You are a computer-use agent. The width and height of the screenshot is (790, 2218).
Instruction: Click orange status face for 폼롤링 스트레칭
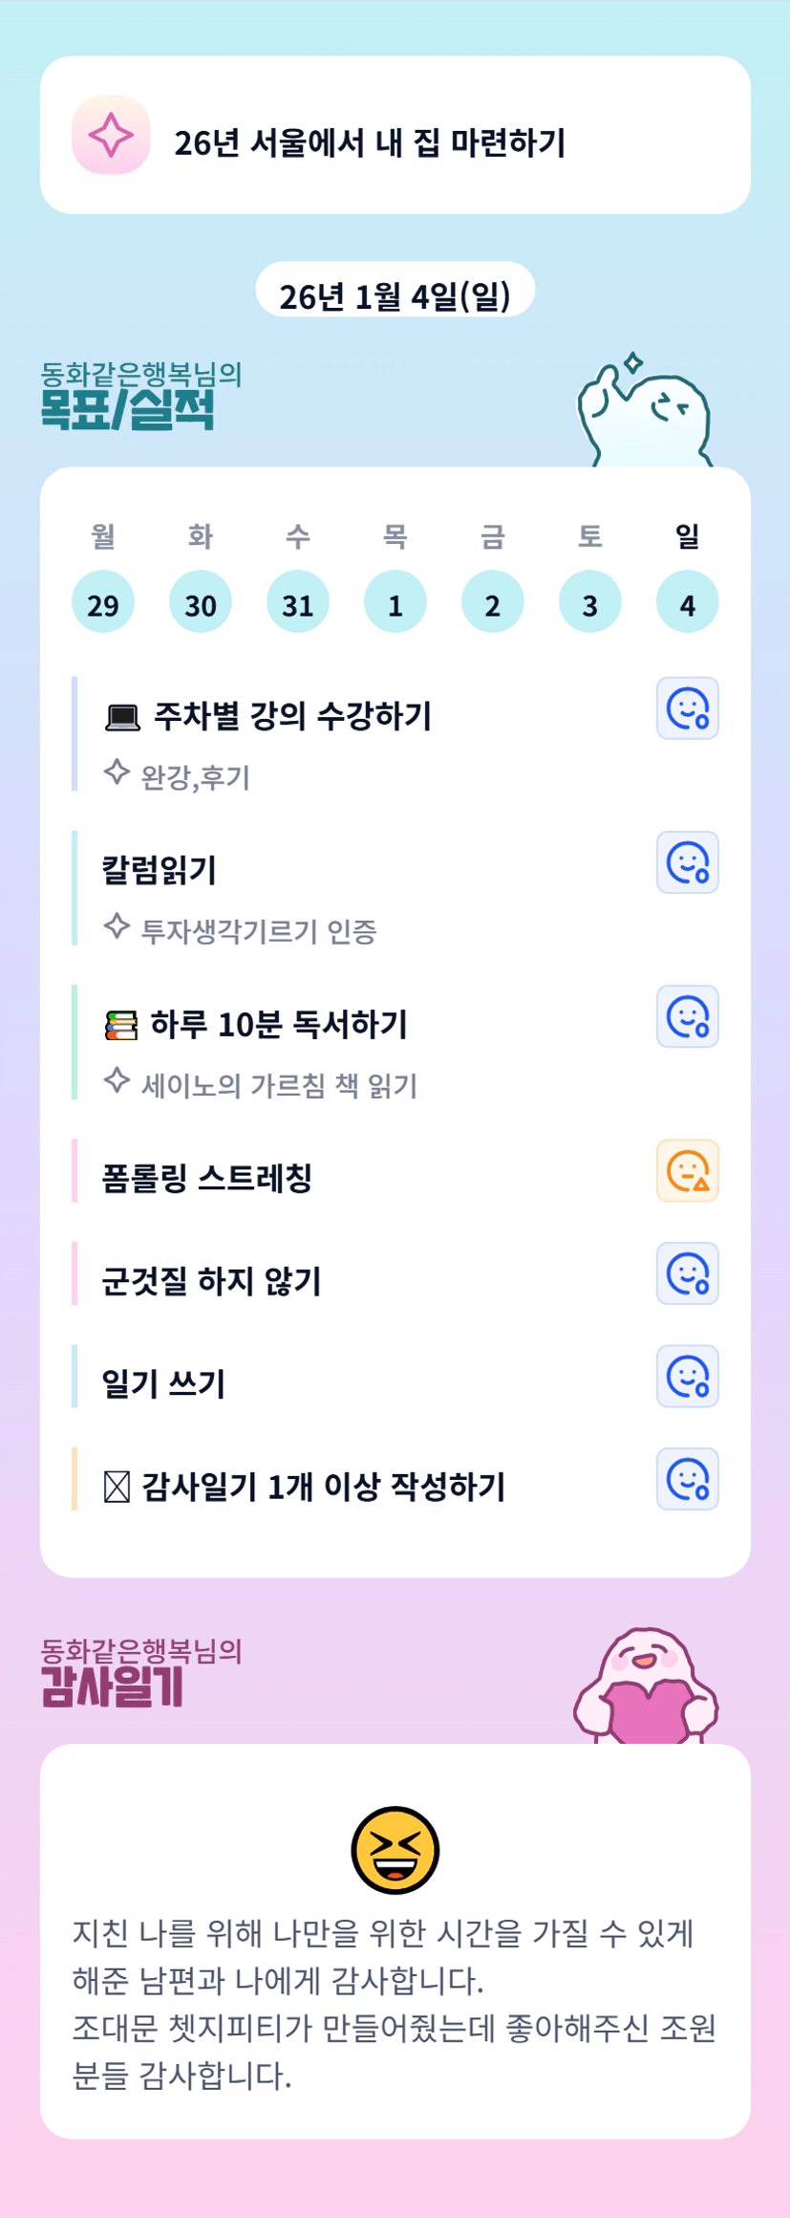(x=687, y=1170)
